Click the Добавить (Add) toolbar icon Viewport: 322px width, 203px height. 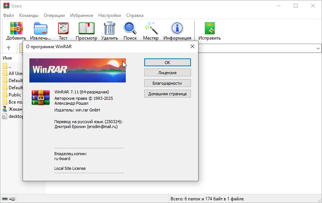[16, 31]
